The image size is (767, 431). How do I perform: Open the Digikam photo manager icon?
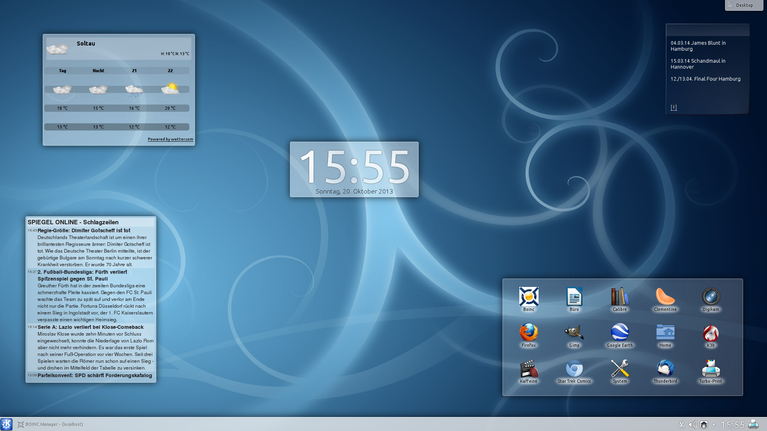point(711,297)
